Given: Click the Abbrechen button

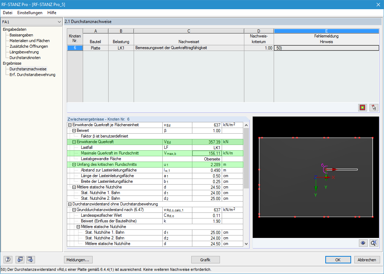Looking at the screenshot, I should 367,260.
